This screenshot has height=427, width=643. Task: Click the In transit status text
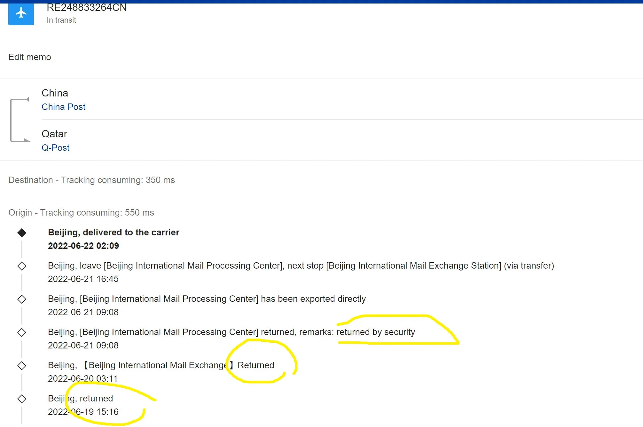tap(61, 20)
